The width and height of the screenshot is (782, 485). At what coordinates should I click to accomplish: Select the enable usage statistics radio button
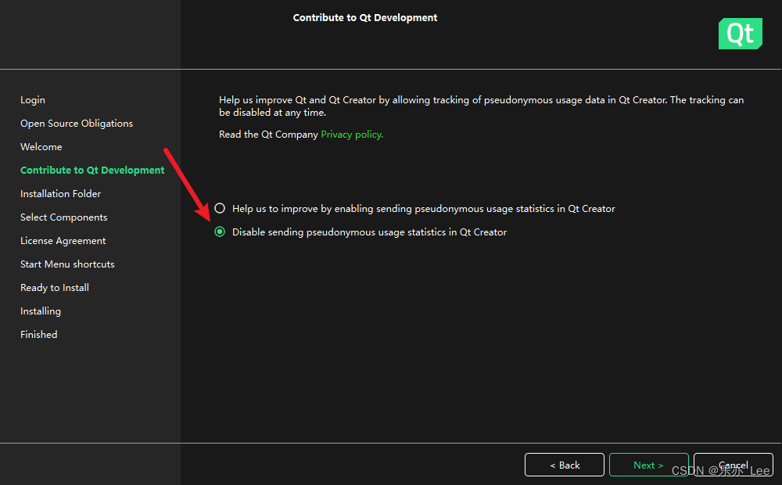(220, 208)
